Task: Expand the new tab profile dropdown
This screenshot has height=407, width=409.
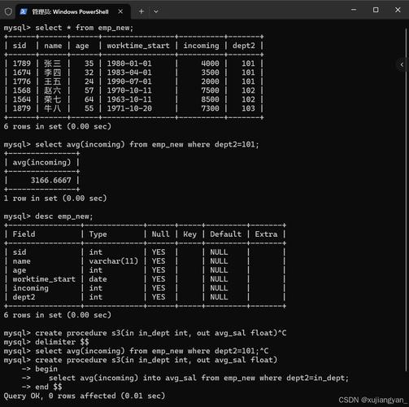Action: click(156, 11)
